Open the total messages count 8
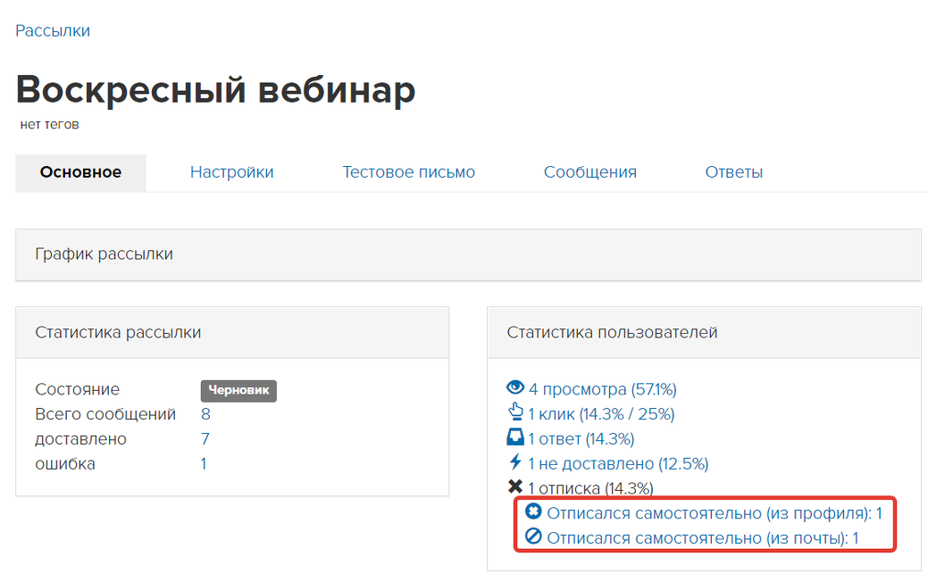The height and width of the screenshot is (582, 928). pyautogui.click(x=205, y=414)
